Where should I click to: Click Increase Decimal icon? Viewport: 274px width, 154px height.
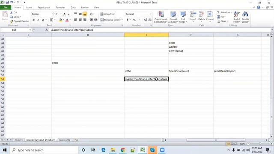146,20
